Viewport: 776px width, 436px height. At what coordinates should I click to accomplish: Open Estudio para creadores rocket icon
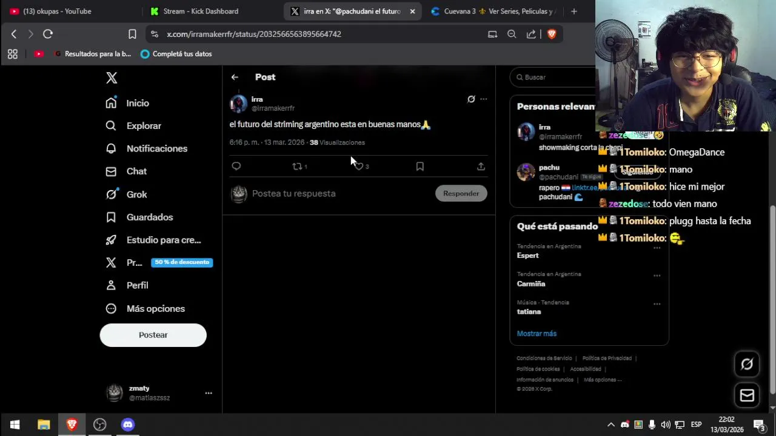111,240
